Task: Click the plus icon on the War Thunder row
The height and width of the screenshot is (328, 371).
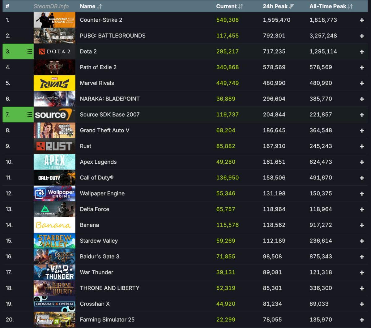Action: [x=361, y=272]
